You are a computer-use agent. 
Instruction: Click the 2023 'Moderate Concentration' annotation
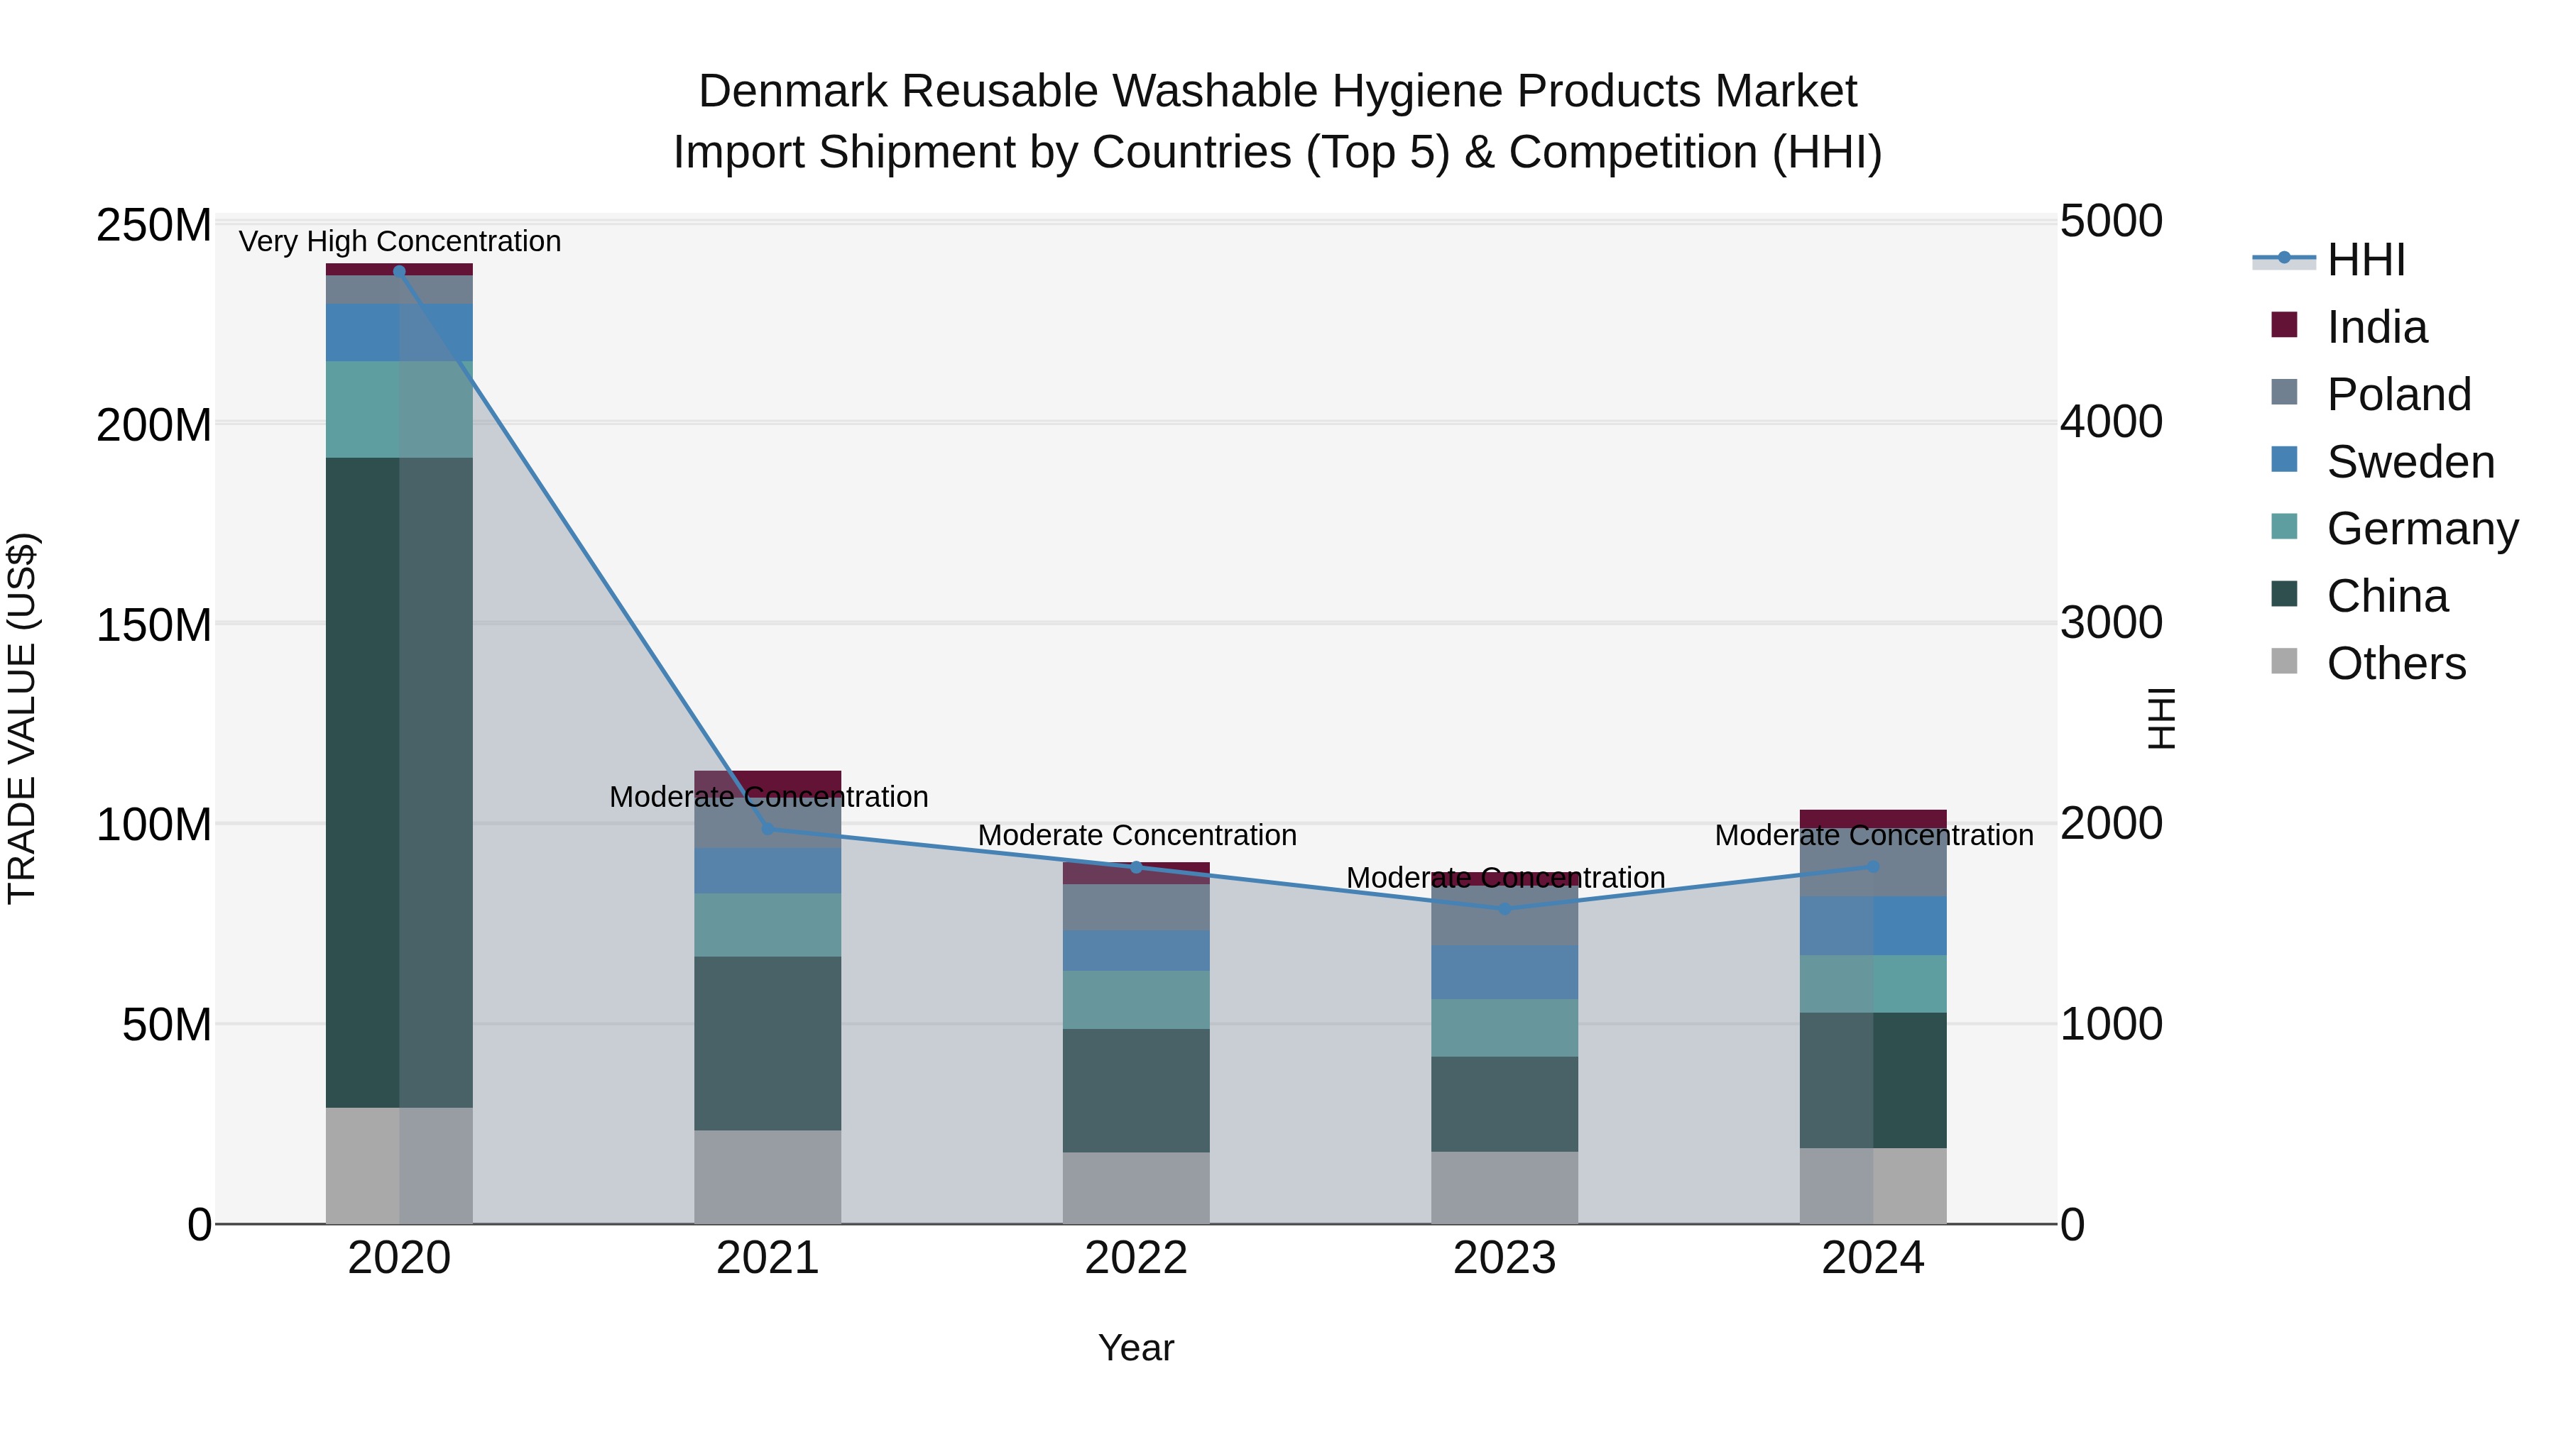click(x=1505, y=878)
